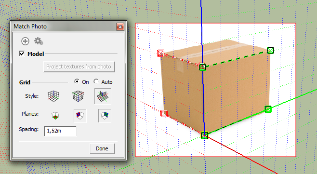Select the Grid Auto radio button

point(96,81)
